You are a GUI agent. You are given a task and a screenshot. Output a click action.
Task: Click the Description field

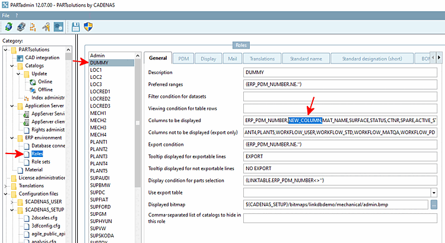(340, 72)
